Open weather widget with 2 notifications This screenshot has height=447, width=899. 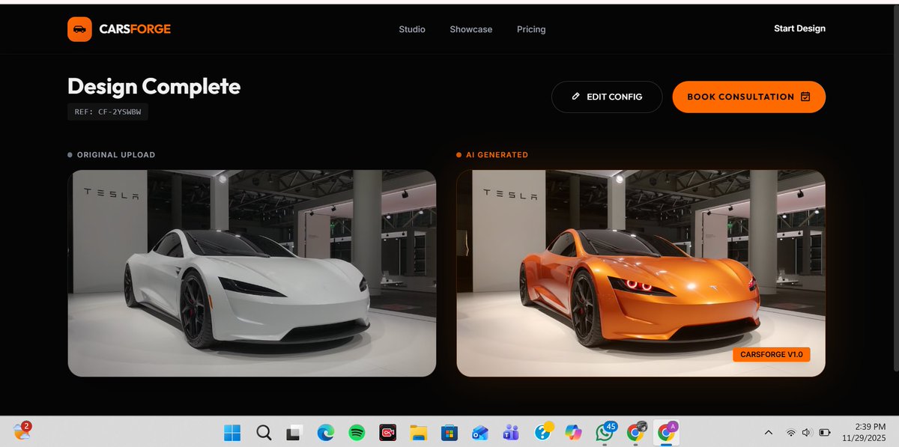click(x=22, y=431)
